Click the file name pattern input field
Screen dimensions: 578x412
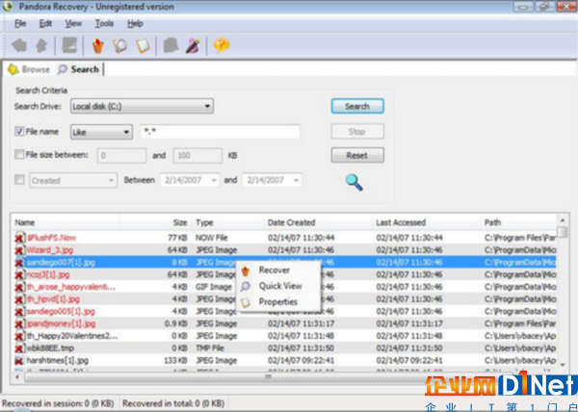click(x=220, y=132)
